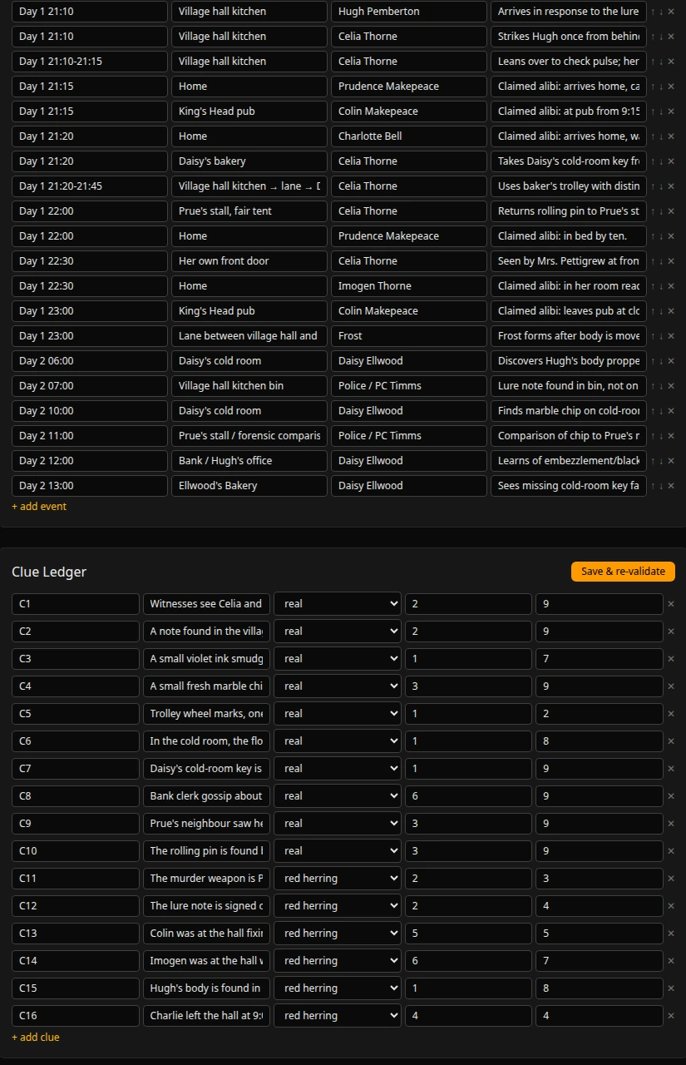Change clue C10 type dropdown

(x=338, y=851)
